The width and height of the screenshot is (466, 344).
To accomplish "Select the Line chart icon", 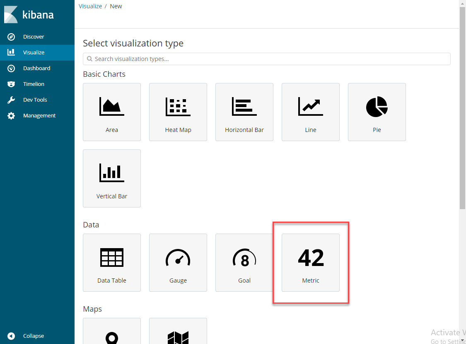I will [311, 106].
